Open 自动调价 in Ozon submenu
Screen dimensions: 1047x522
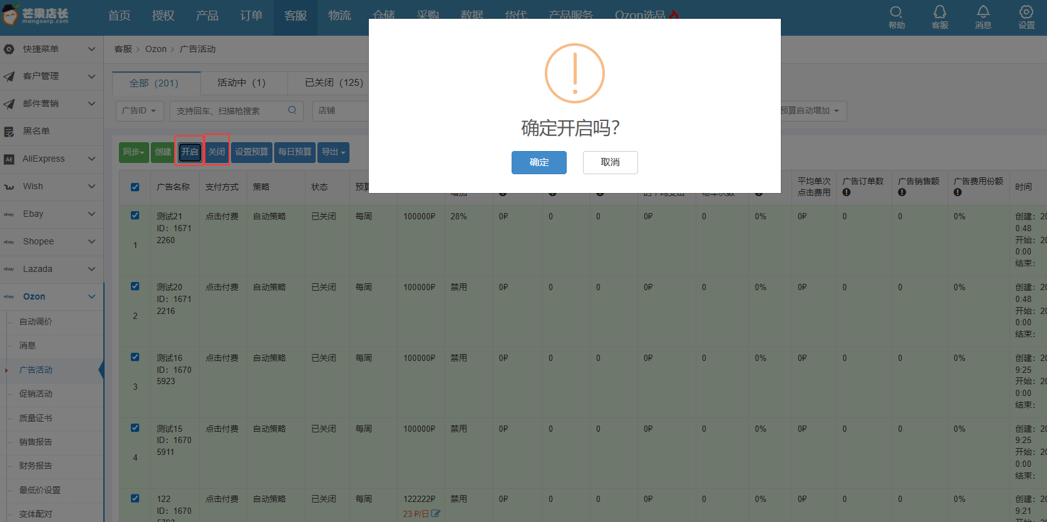coord(36,321)
